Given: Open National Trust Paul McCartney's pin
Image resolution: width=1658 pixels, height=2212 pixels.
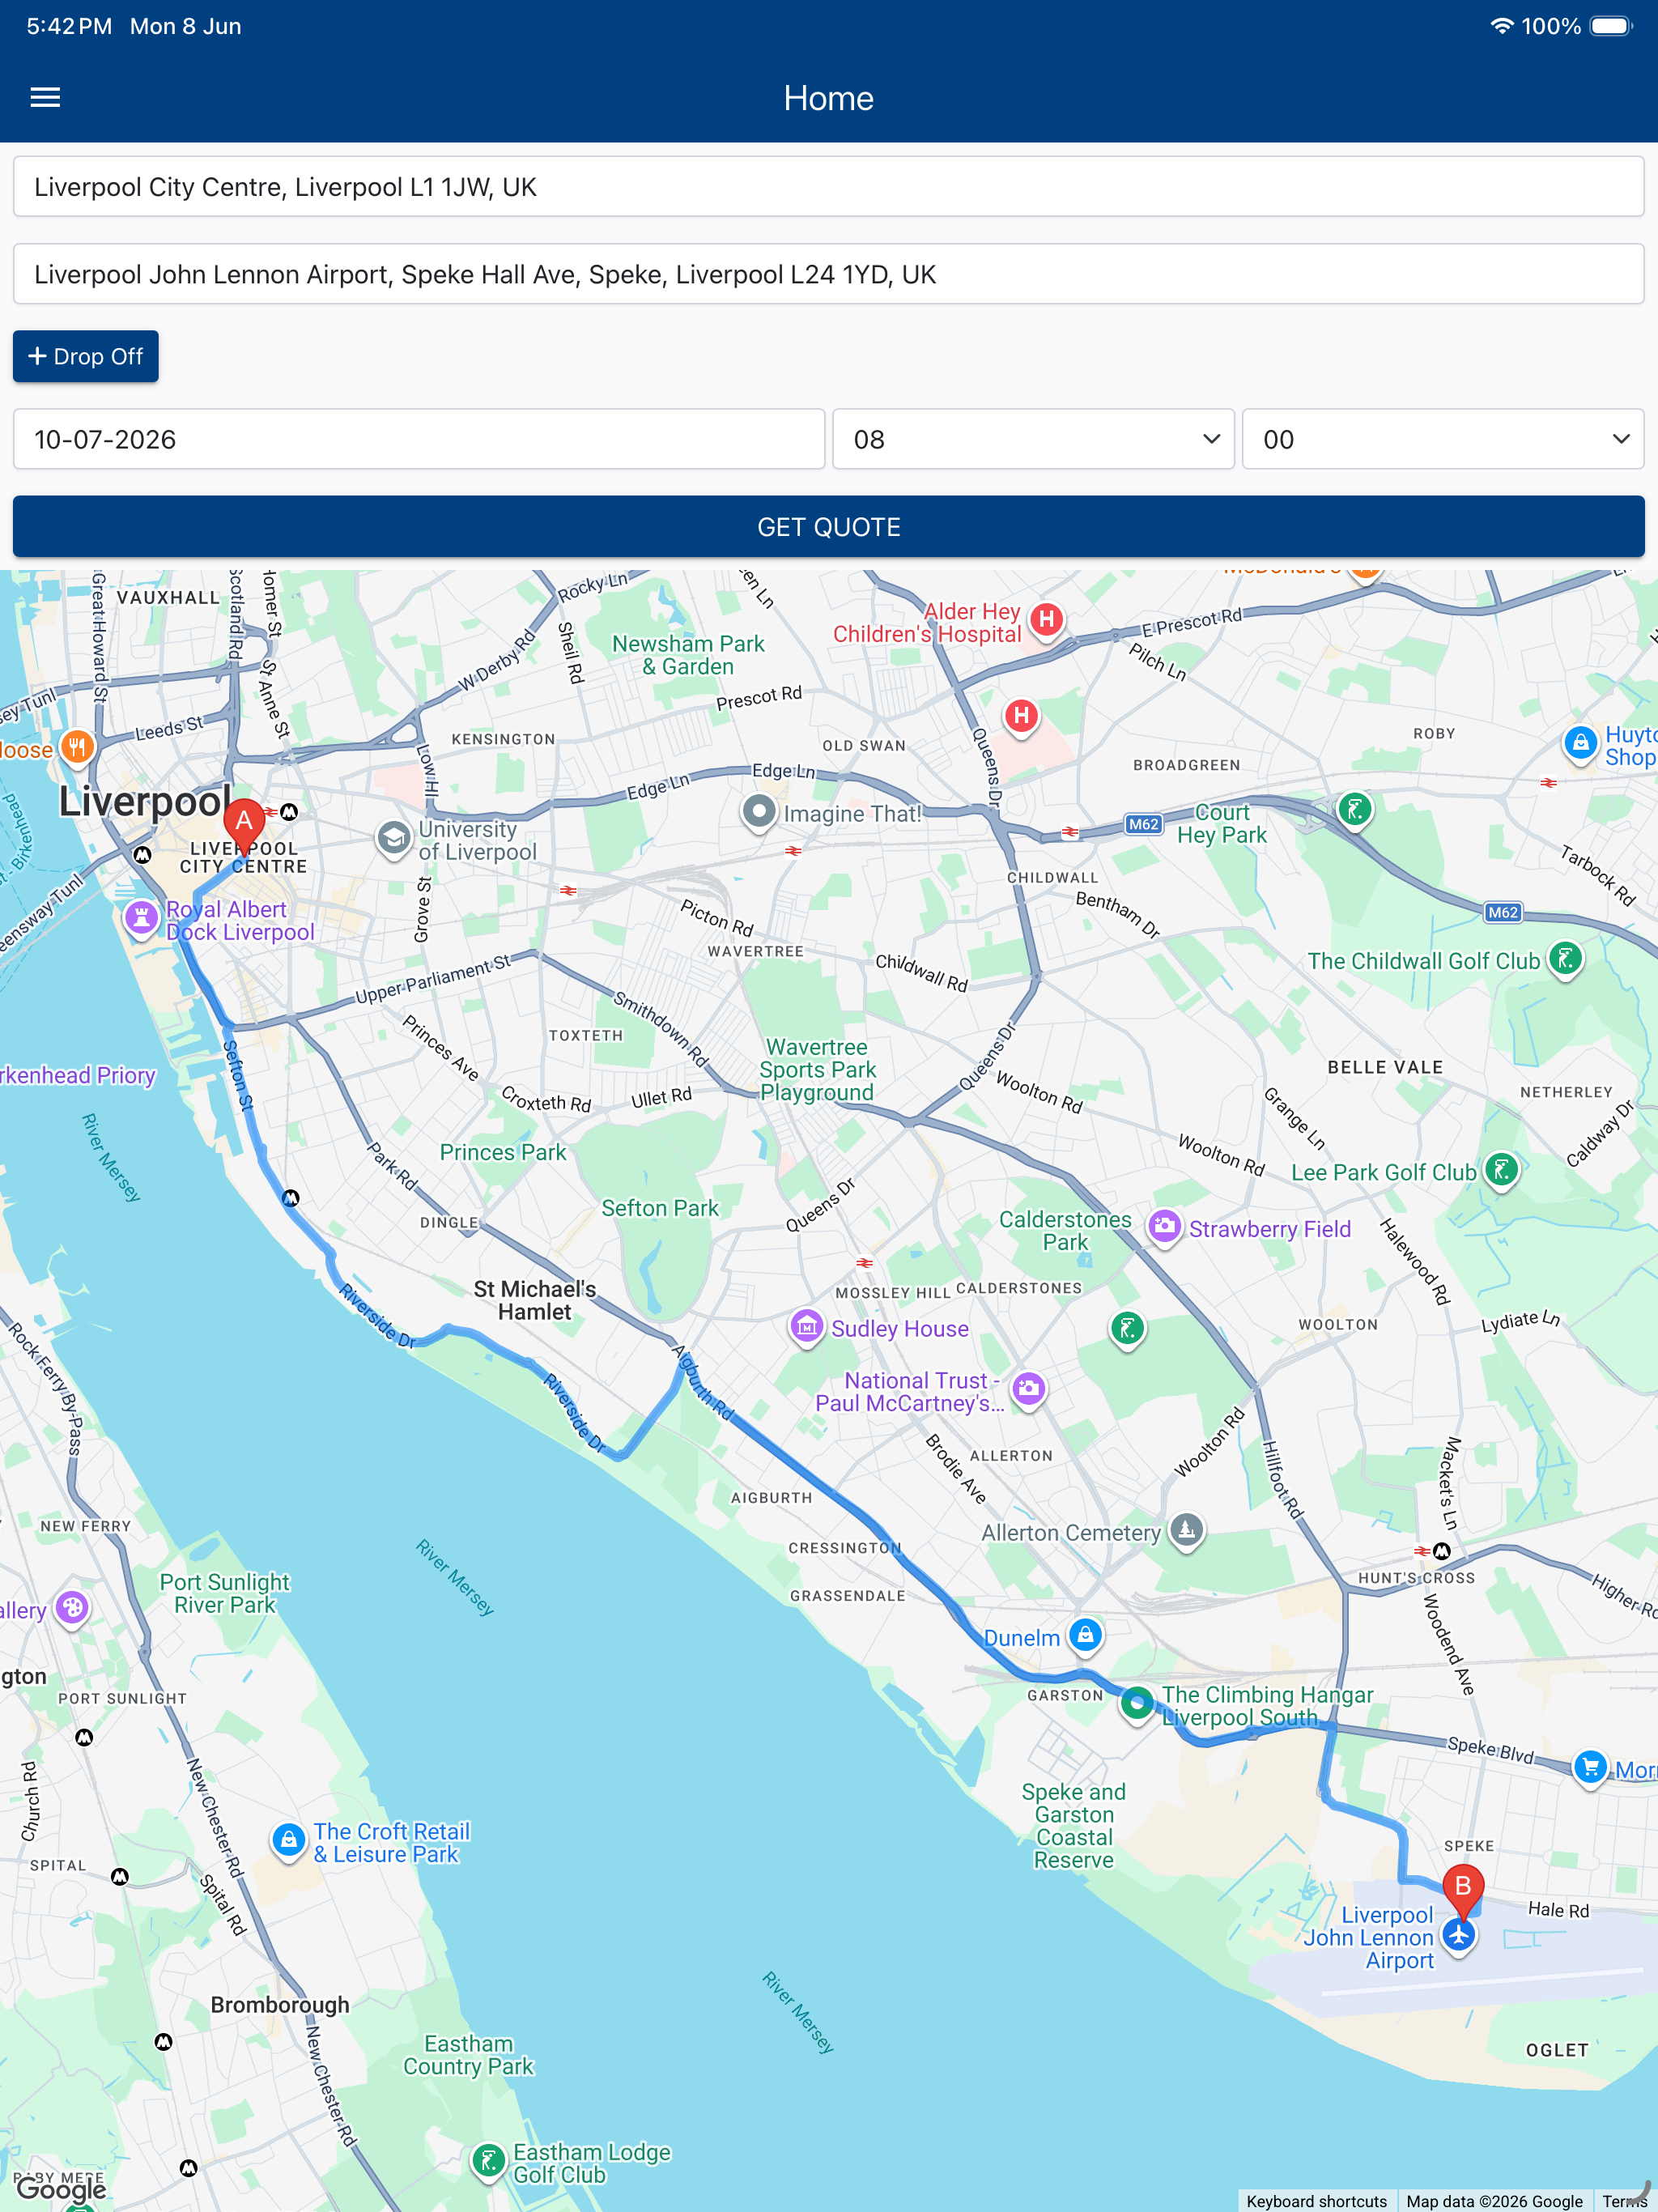Looking at the screenshot, I should [1028, 1389].
